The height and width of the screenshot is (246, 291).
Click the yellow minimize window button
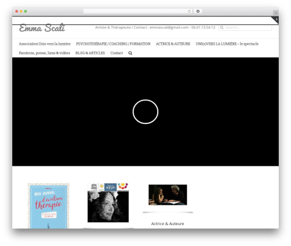(21, 11)
